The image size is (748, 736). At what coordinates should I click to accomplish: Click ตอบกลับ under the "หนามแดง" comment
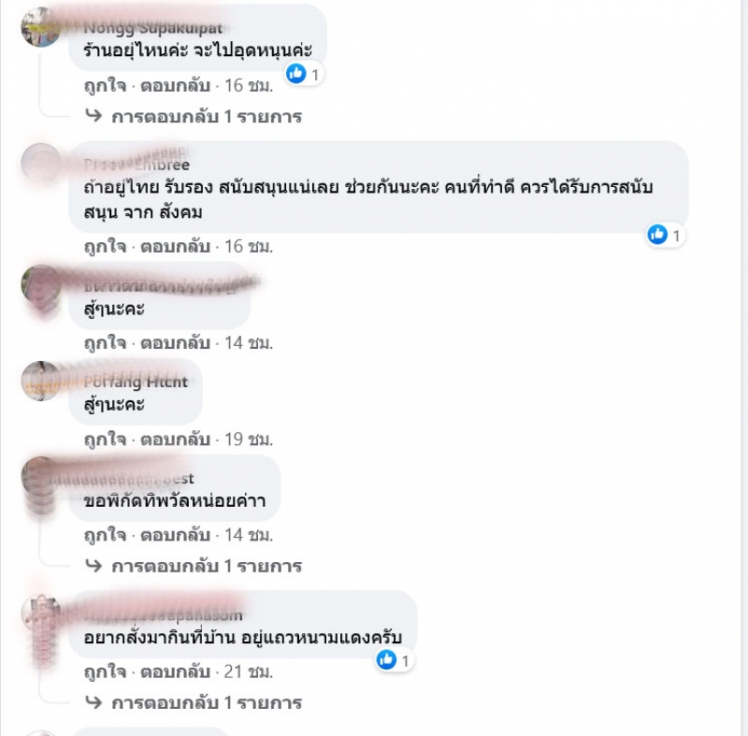(175, 671)
